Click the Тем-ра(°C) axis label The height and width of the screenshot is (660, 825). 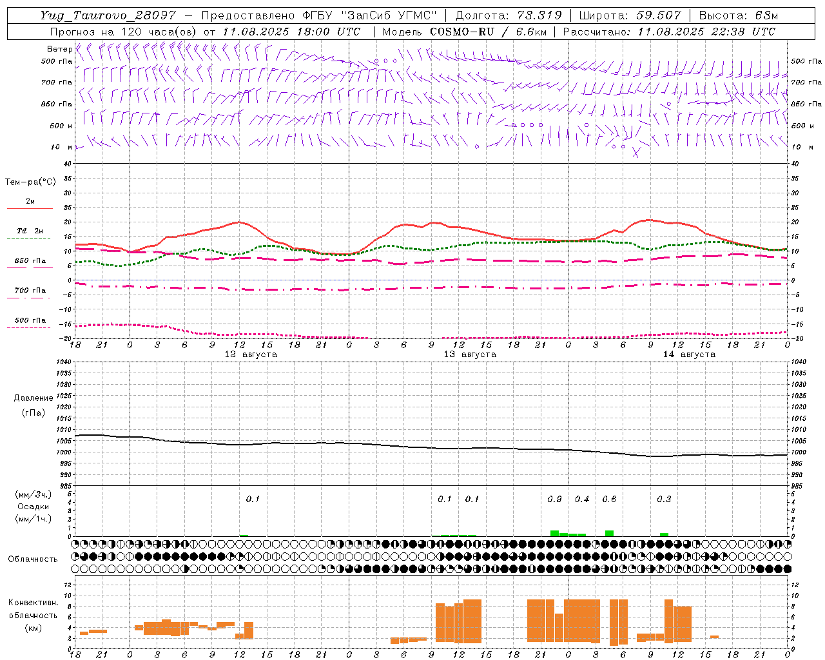(x=30, y=182)
